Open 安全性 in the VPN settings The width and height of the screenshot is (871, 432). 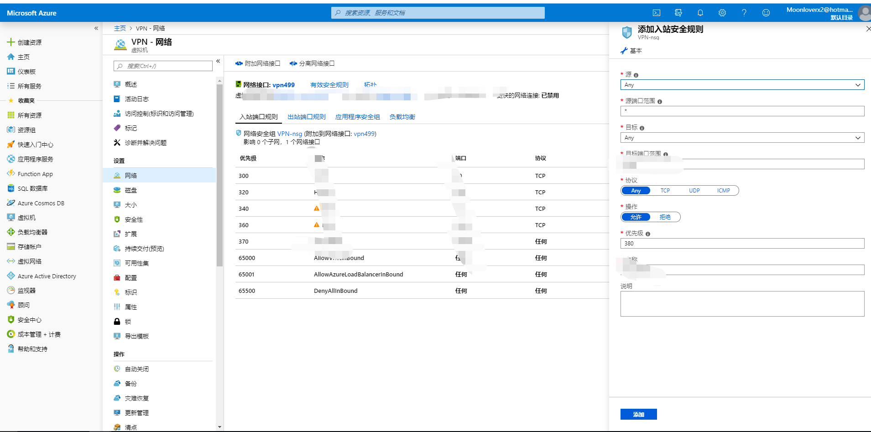[x=134, y=219]
